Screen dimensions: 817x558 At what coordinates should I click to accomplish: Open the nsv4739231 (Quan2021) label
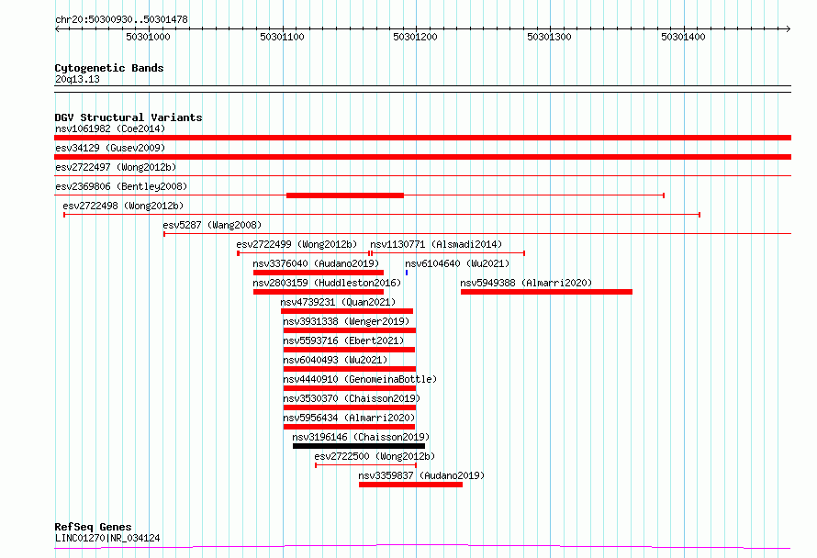coord(338,302)
